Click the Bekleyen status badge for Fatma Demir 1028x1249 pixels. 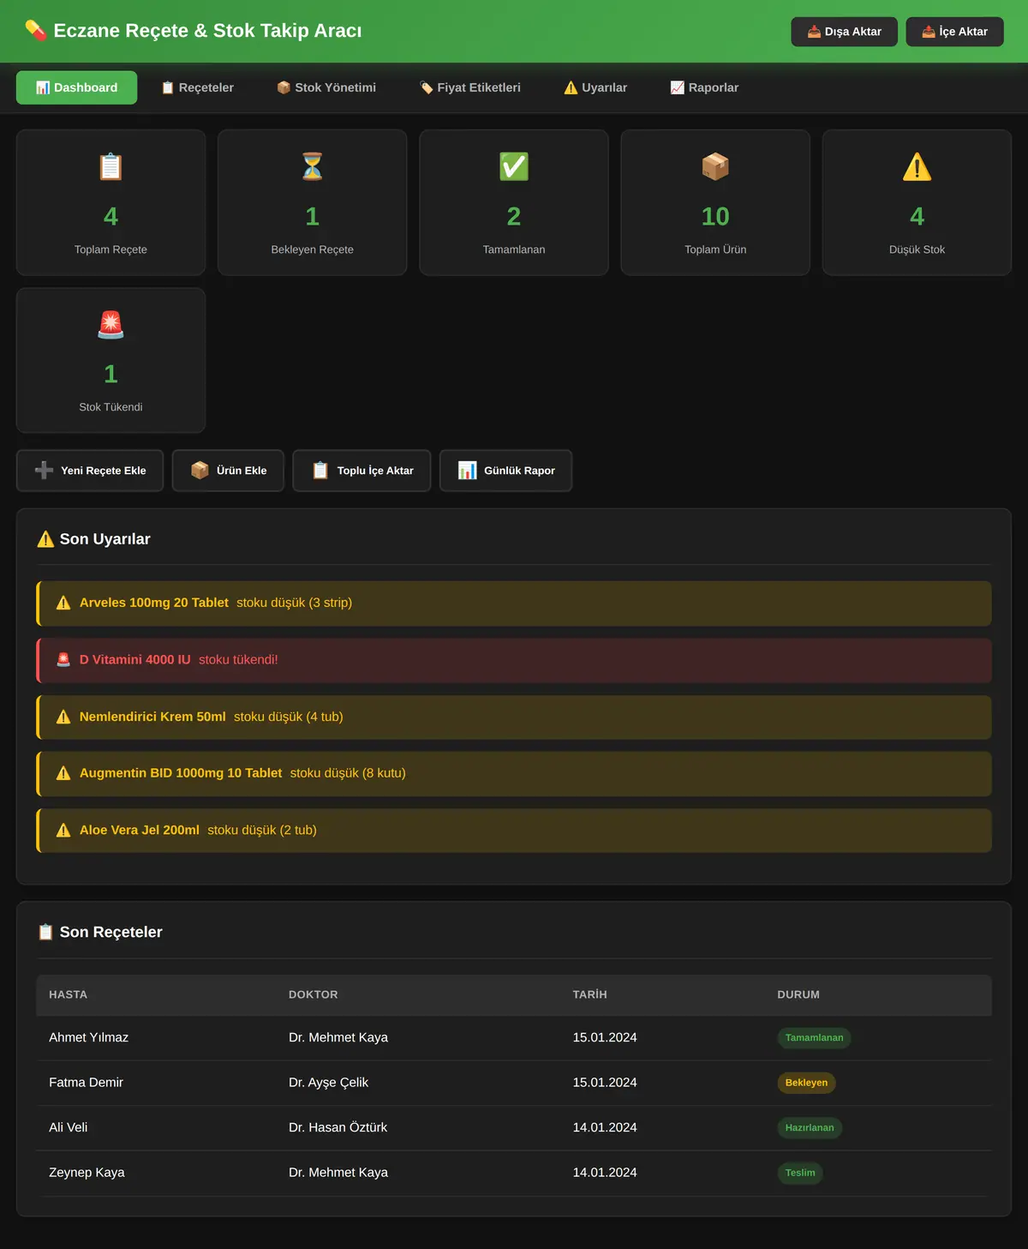click(806, 1083)
